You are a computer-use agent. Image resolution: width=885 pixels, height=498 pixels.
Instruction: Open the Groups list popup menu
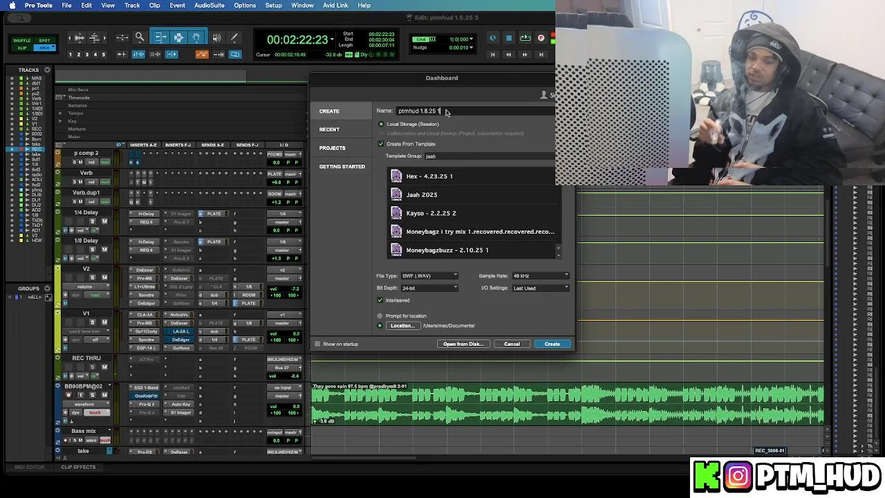(x=47, y=288)
